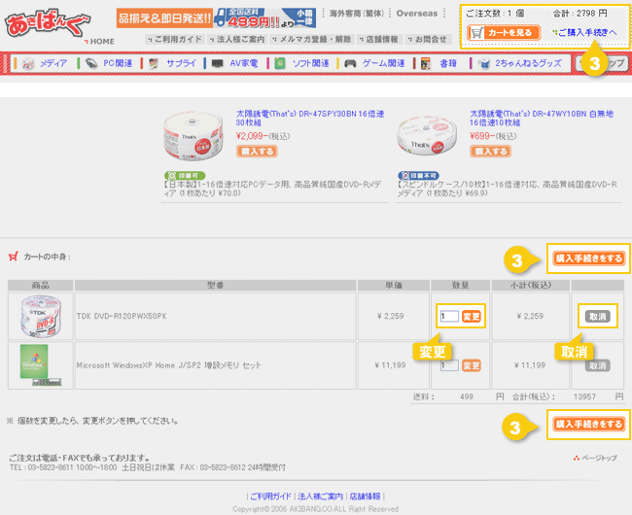Open the ソフト関連 category
The width and height of the screenshot is (632, 515).
pyautogui.click(x=310, y=63)
